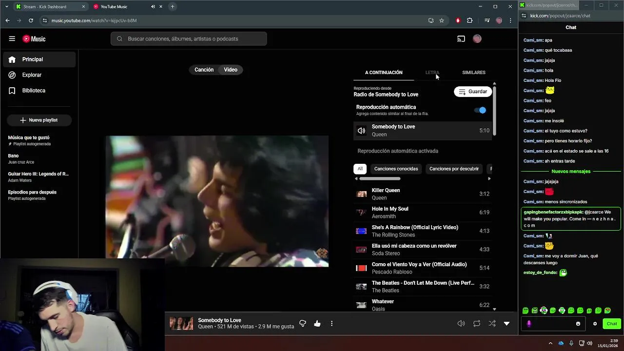
Task: Toggle shuffle in the player bar
Action: [492, 323]
